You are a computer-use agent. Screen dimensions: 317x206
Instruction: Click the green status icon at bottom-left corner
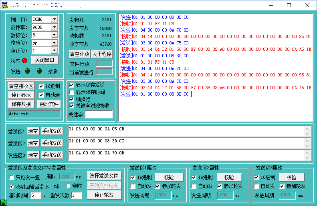click(x=3, y=203)
